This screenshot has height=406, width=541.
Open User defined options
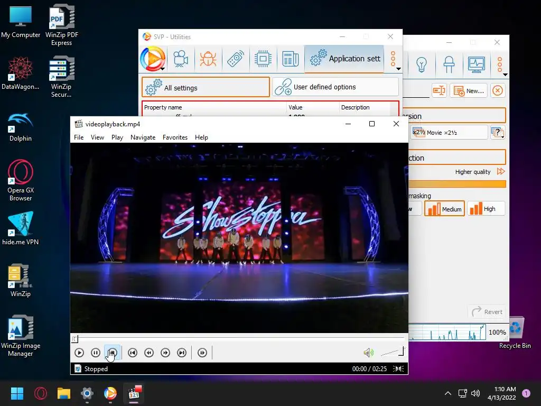[335, 87]
